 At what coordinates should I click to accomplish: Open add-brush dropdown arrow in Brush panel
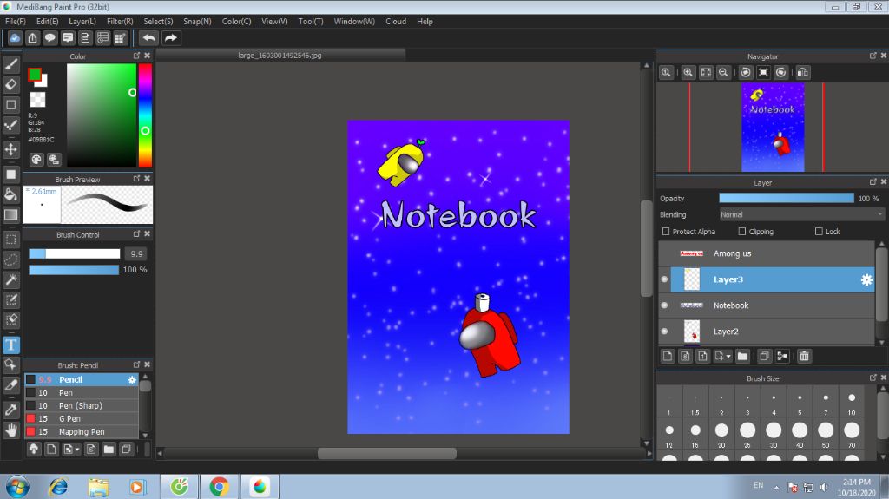(77, 450)
